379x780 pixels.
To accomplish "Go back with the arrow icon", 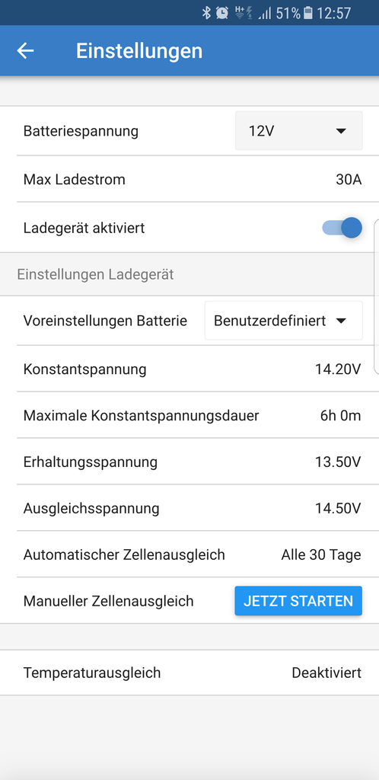I will click(25, 51).
